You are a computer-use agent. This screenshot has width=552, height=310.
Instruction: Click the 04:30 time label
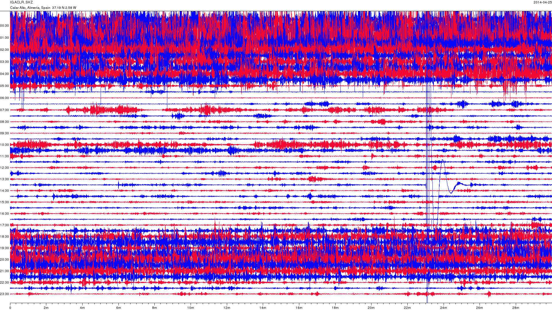tap(4, 74)
